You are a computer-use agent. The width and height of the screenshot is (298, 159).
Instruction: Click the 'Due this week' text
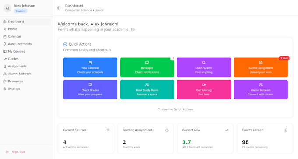(131, 147)
